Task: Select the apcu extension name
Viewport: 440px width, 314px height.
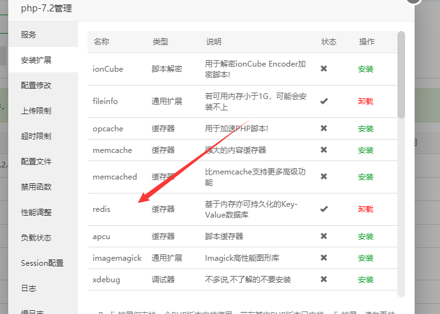Action: coord(102,237)
